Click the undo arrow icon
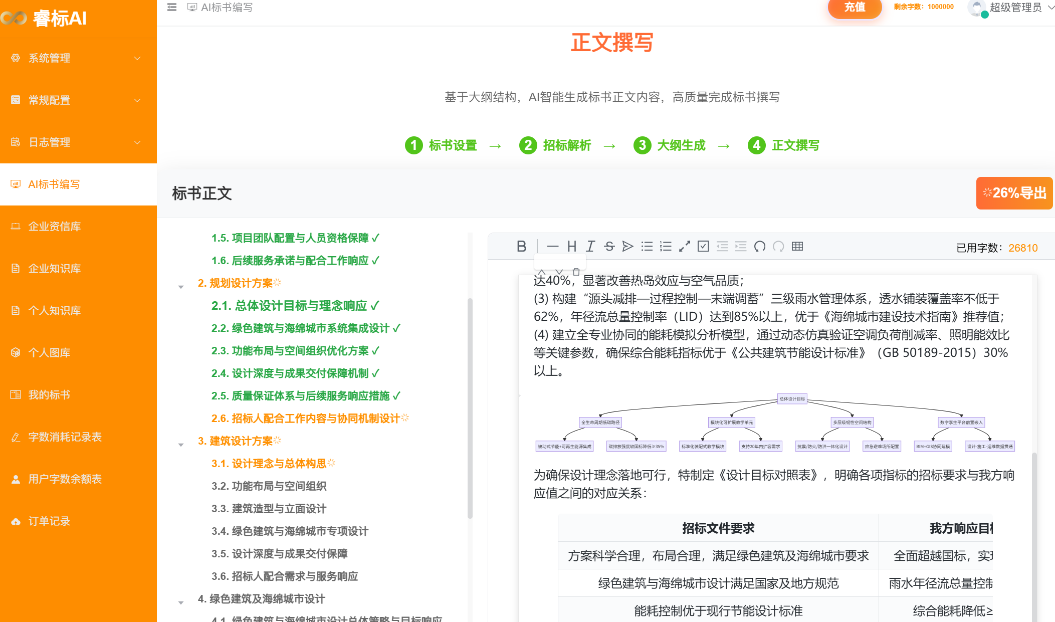1055x622 pixels. (x=760, y=247)
